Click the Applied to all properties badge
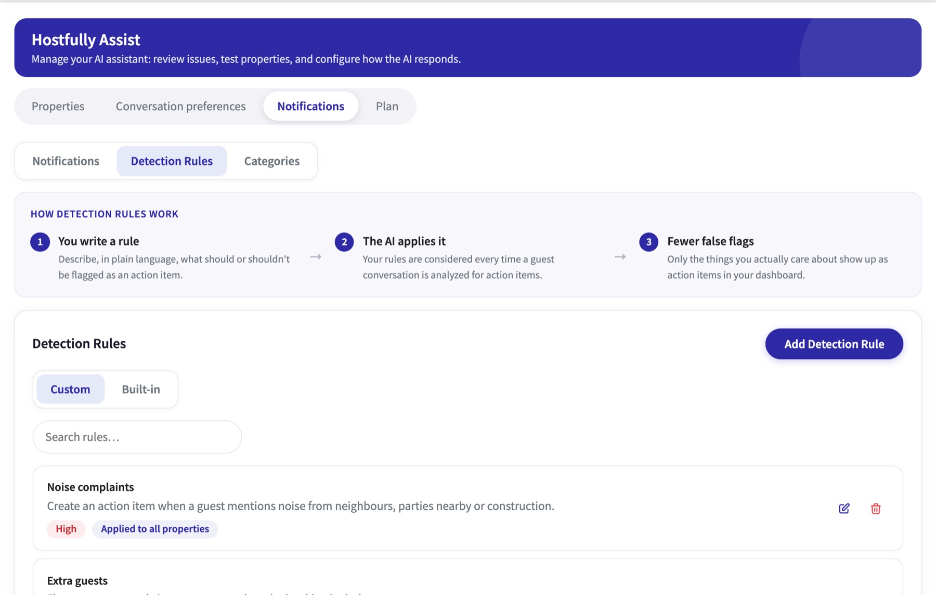This screenshot has width=936, height=595. 155,529
